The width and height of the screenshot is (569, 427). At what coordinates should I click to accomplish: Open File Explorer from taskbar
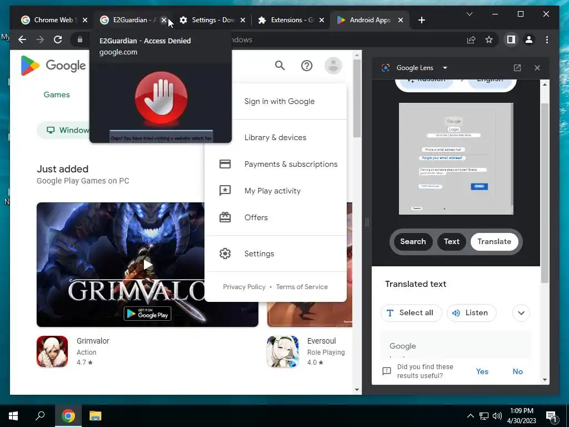tap(95, 416)
